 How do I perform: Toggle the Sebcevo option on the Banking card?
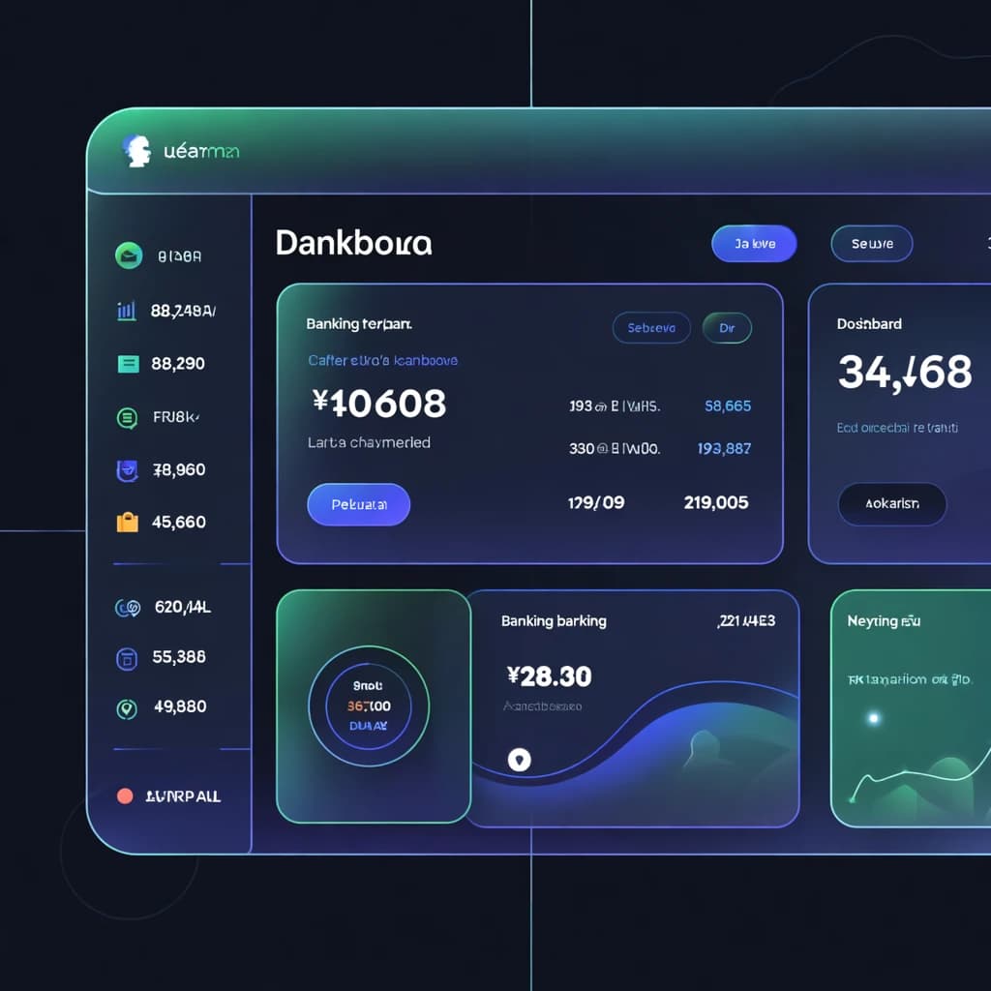click(651, 328)
